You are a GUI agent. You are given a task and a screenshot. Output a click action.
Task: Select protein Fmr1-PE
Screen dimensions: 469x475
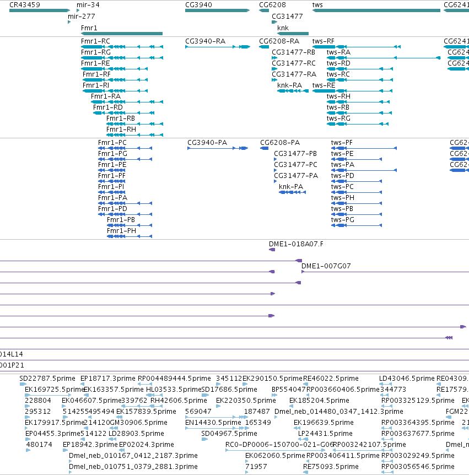pos(112,170)
